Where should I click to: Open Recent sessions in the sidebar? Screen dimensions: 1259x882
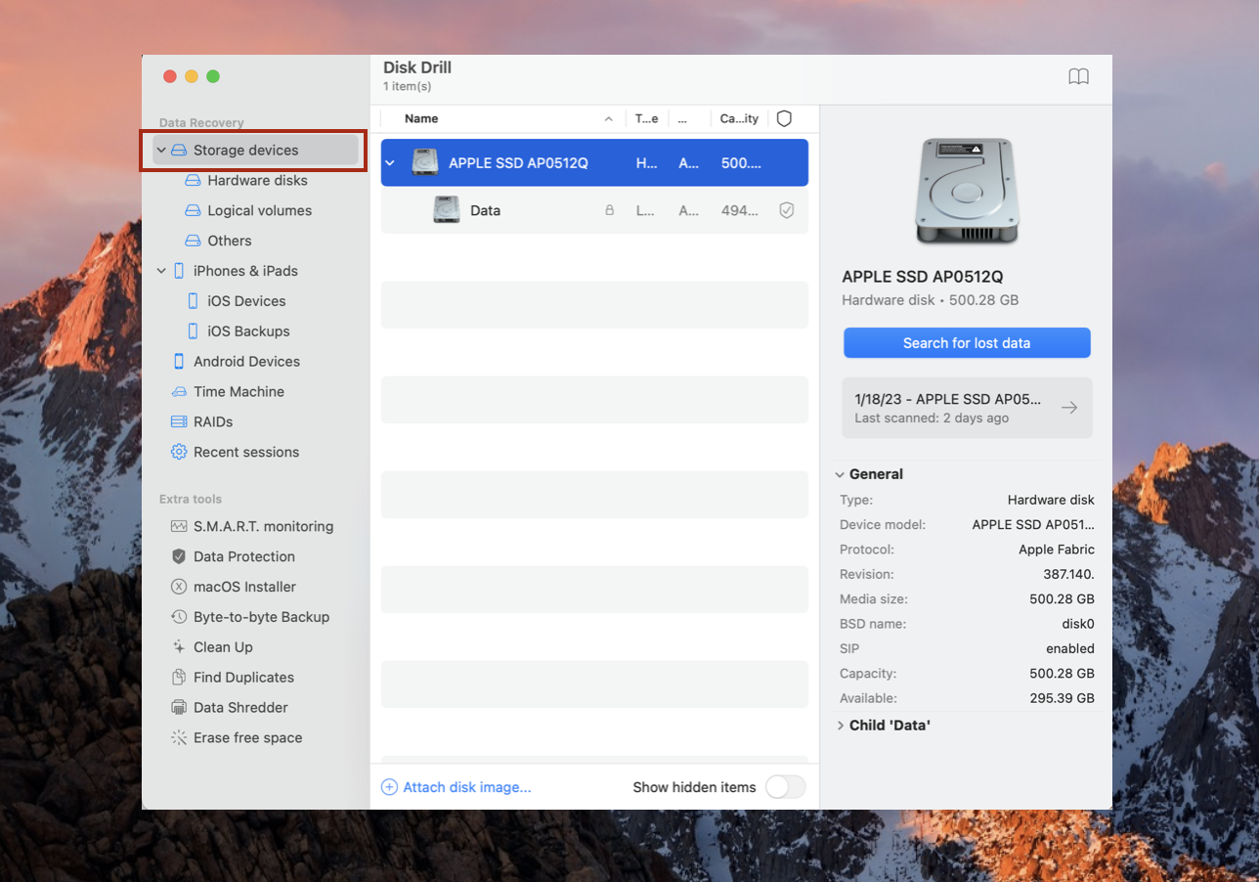click(246, 452)
